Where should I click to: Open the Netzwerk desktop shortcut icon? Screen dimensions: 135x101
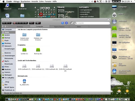114,22
